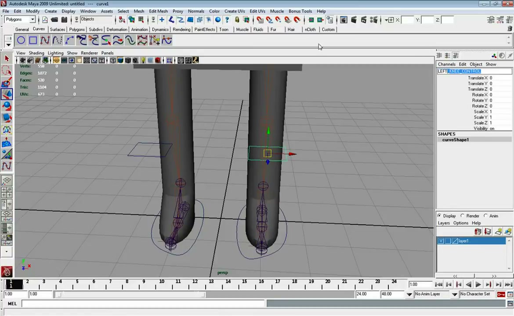
Task: Click the Play Backwards button
Action: pos(468,284)
